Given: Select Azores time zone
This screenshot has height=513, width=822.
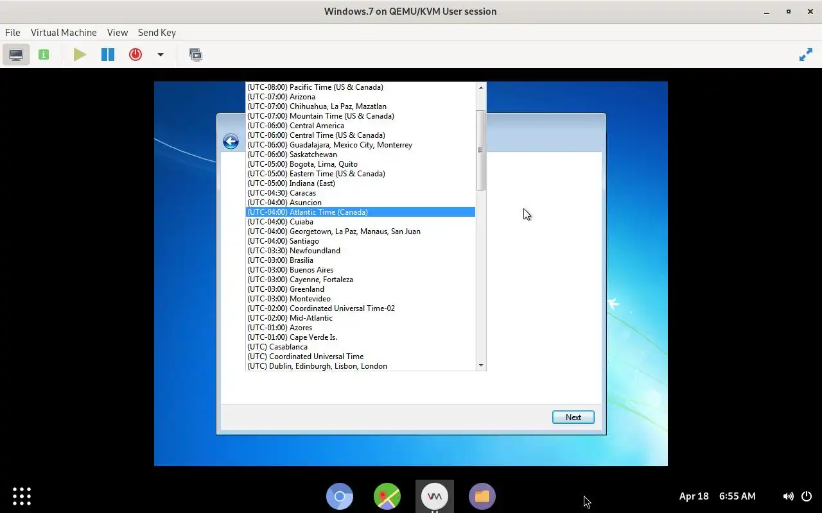Looking at the screenshot, I should click(360, 327).
